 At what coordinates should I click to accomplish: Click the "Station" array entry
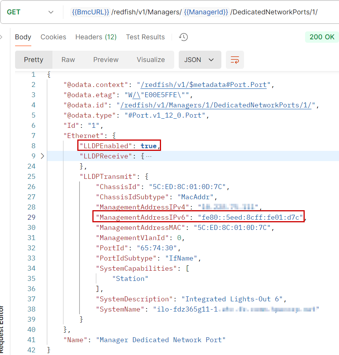tap(130, 279)
